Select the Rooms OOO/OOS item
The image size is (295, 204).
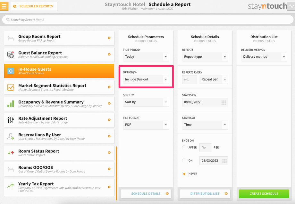pos(59,169)
